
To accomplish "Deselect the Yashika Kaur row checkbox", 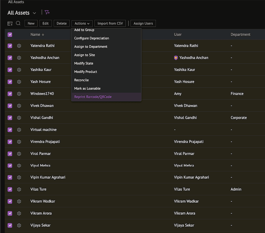I will [10, 70].
